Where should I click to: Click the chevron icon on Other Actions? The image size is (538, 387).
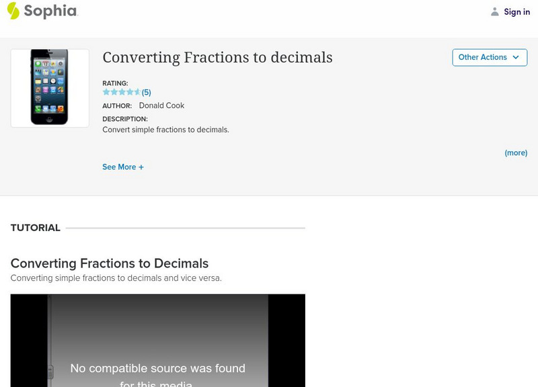click(515, 57)
